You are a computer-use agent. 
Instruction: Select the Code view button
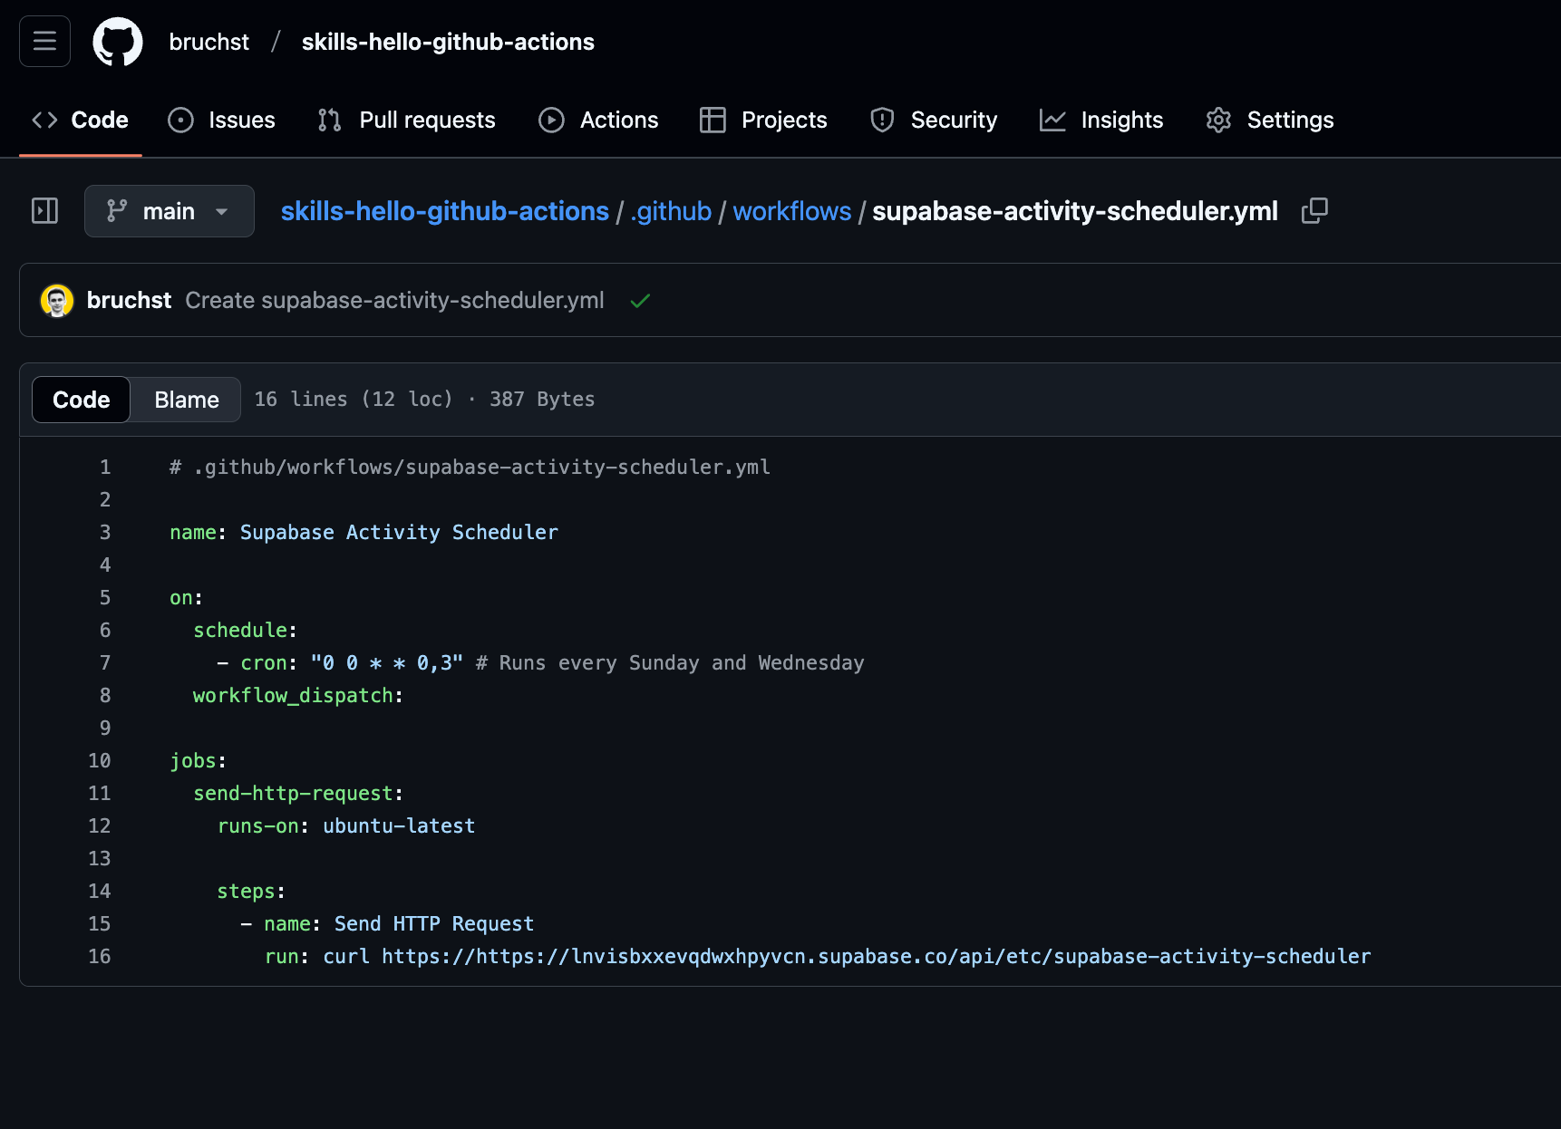pos(82,400)
